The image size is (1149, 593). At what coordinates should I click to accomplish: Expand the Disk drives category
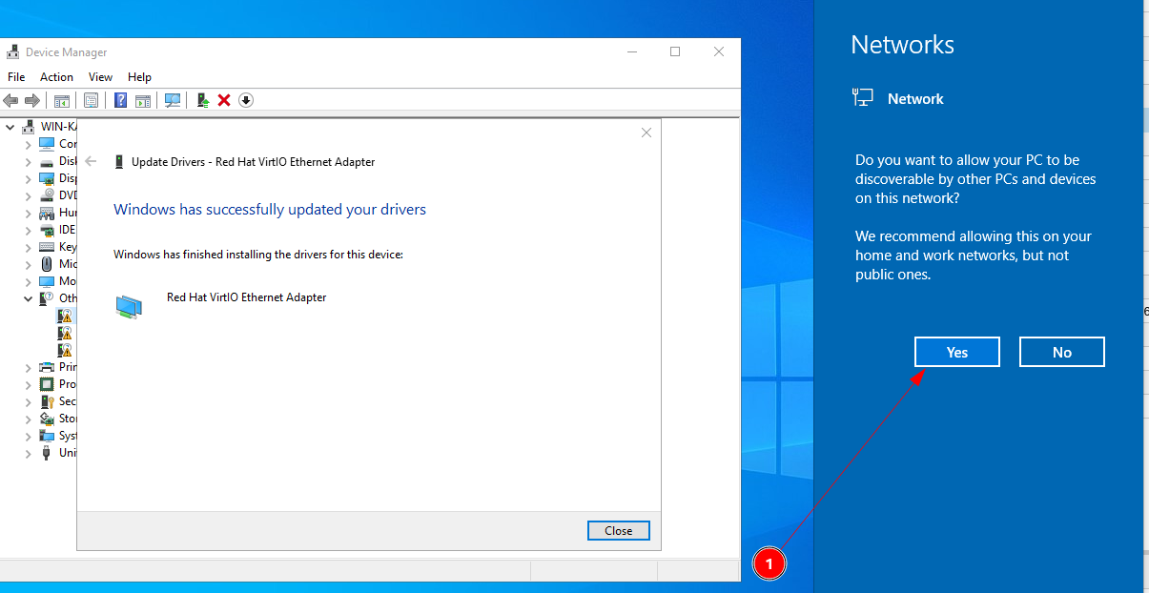(x=27, y=160)
